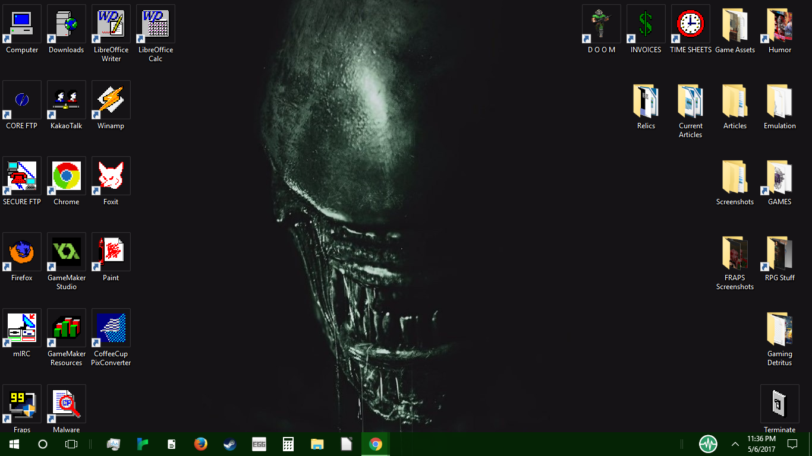
Task: Open the Windows Start menu
Action: [x=14, y=444]
